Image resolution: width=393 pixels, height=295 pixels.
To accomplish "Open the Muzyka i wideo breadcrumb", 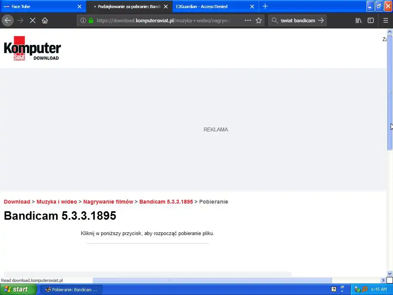I will (x=57, y=202).
